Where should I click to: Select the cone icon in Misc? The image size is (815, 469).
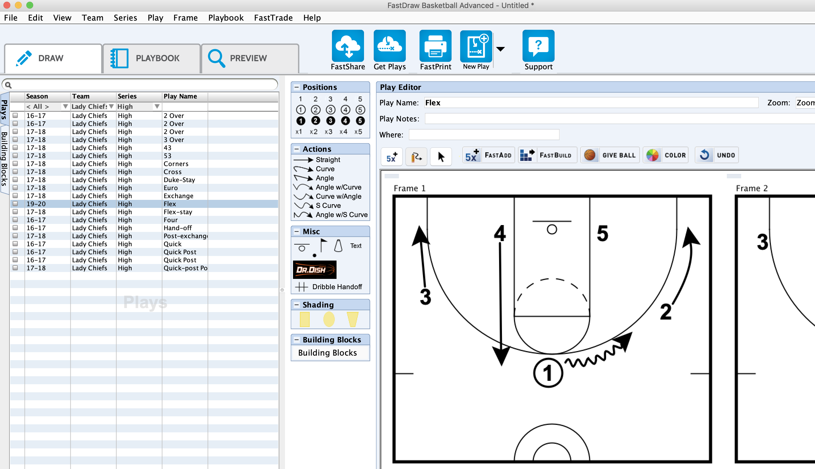[x=338, y=245]
